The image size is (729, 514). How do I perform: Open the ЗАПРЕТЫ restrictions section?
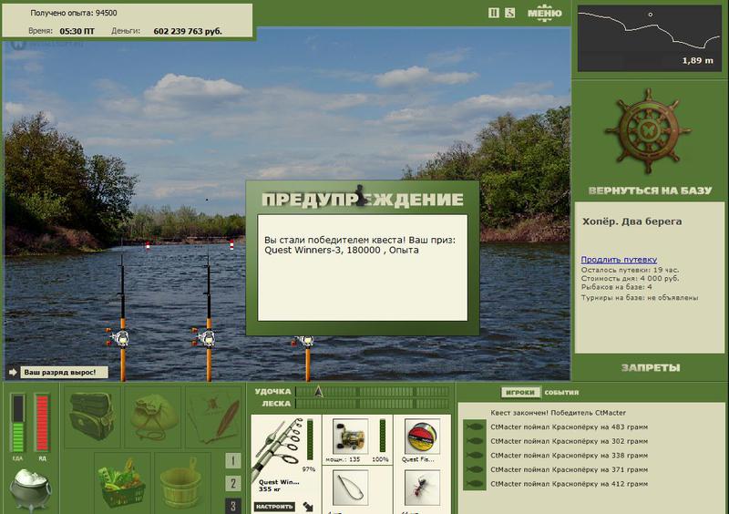[x=650, y=368]
